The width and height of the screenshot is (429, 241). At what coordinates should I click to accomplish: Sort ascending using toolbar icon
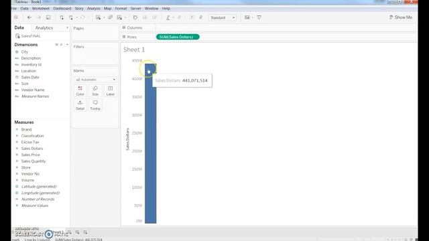[145, 17]
